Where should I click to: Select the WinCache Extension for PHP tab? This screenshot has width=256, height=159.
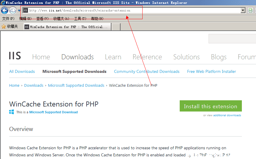pos(67,27)
